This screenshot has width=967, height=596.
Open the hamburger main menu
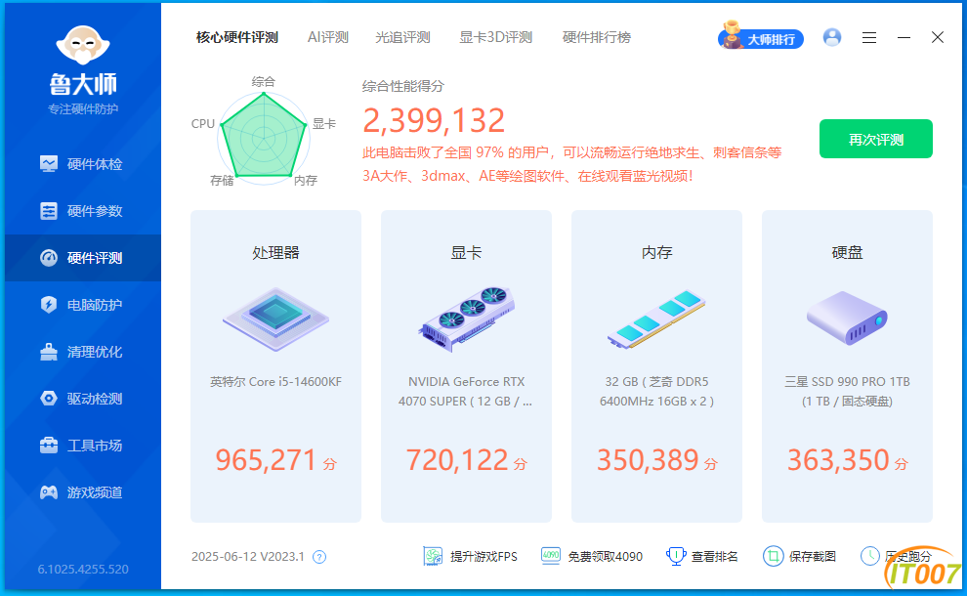point(869,38)
